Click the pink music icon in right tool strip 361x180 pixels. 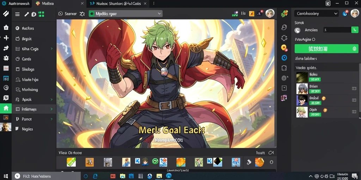284,98
